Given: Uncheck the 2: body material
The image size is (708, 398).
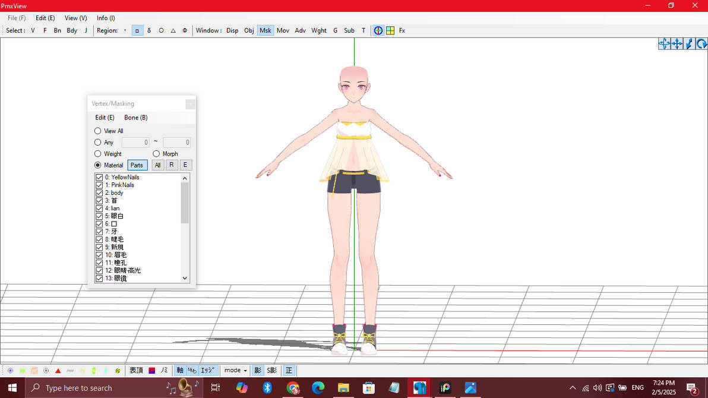Looking at the screenshot, I should coord(99,193).
